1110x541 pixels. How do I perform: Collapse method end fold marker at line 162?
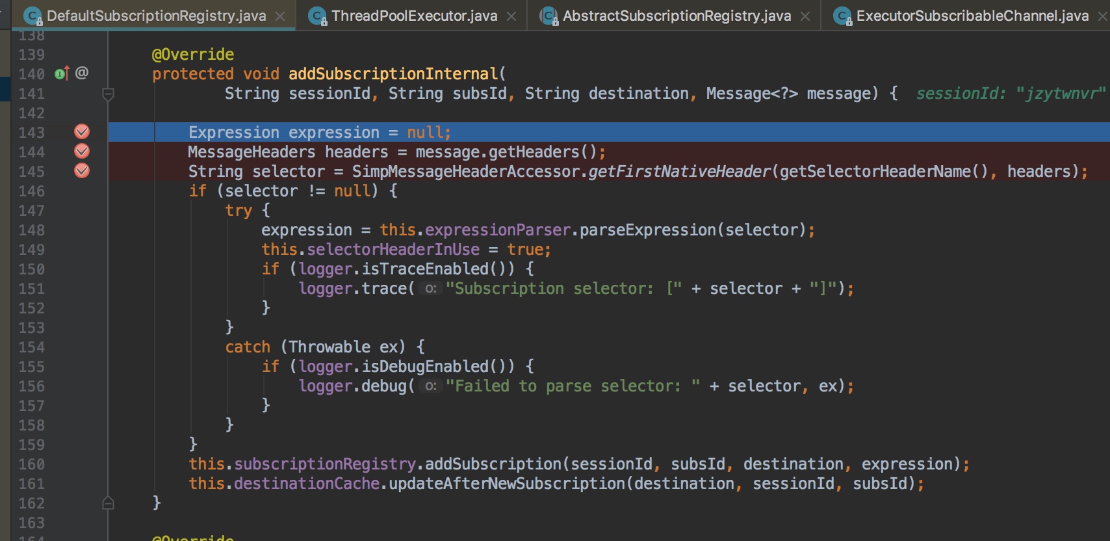click(x=109, y=503)
